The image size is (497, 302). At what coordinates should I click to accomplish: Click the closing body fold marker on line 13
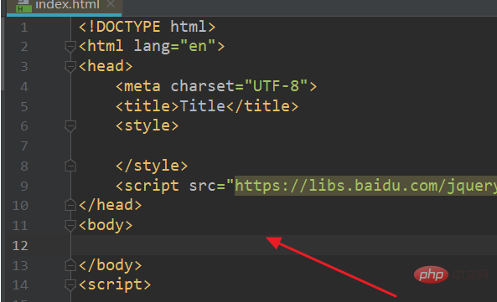[x=70, y=265]
